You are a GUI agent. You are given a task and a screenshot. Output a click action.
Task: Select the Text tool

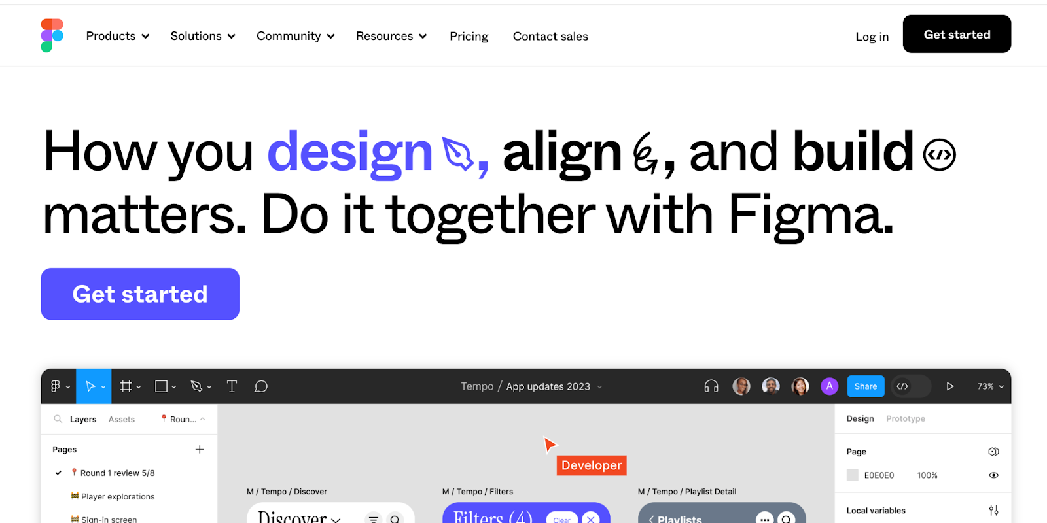click(232, 386)
